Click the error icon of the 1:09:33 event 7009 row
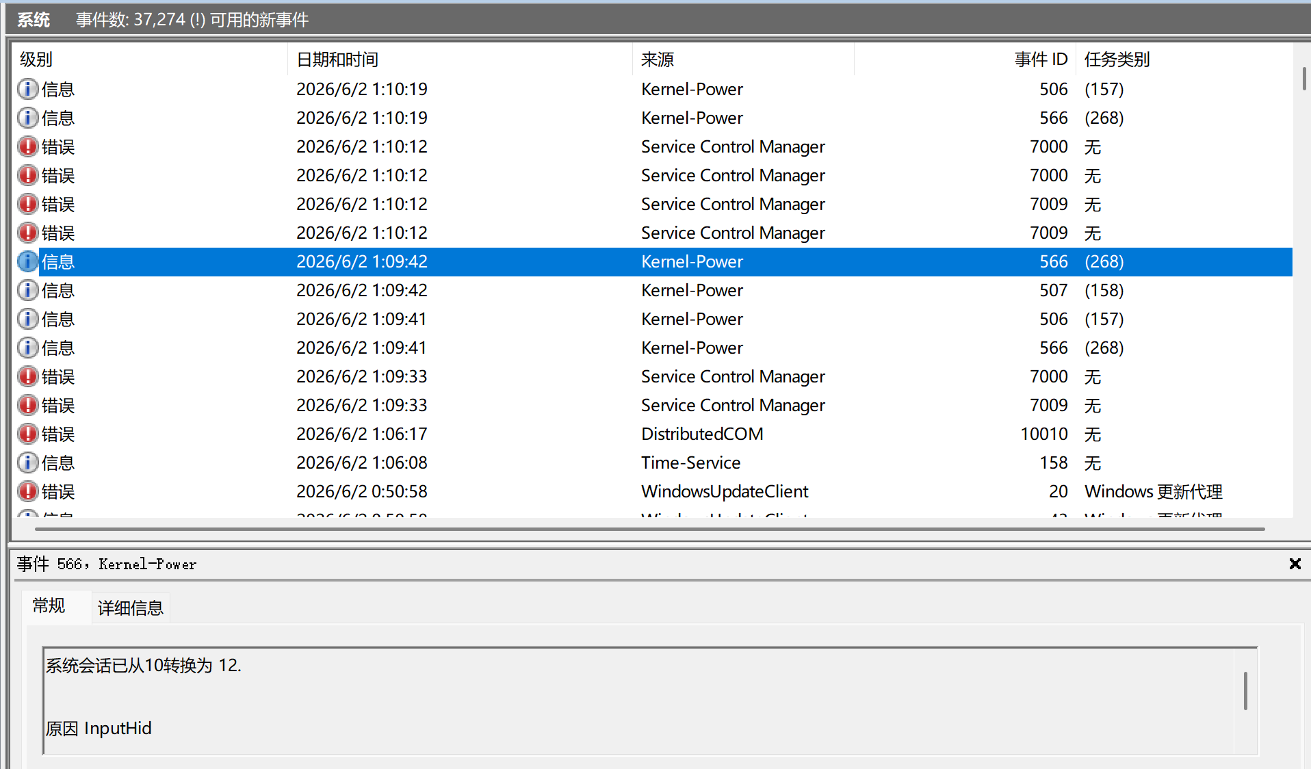 pyautogui.click(x=27, y=405)
